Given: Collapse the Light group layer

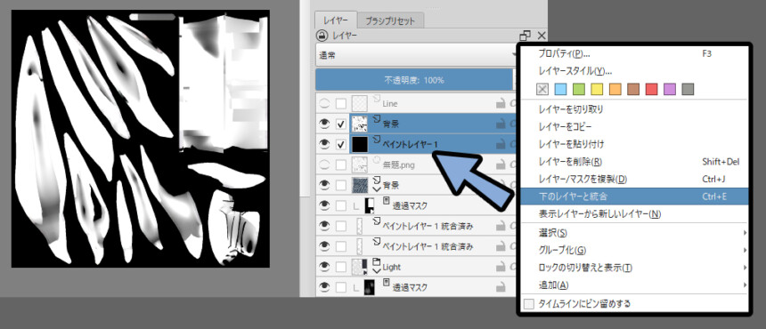Looking at the screenshot, I should click(x=376, y=271).
